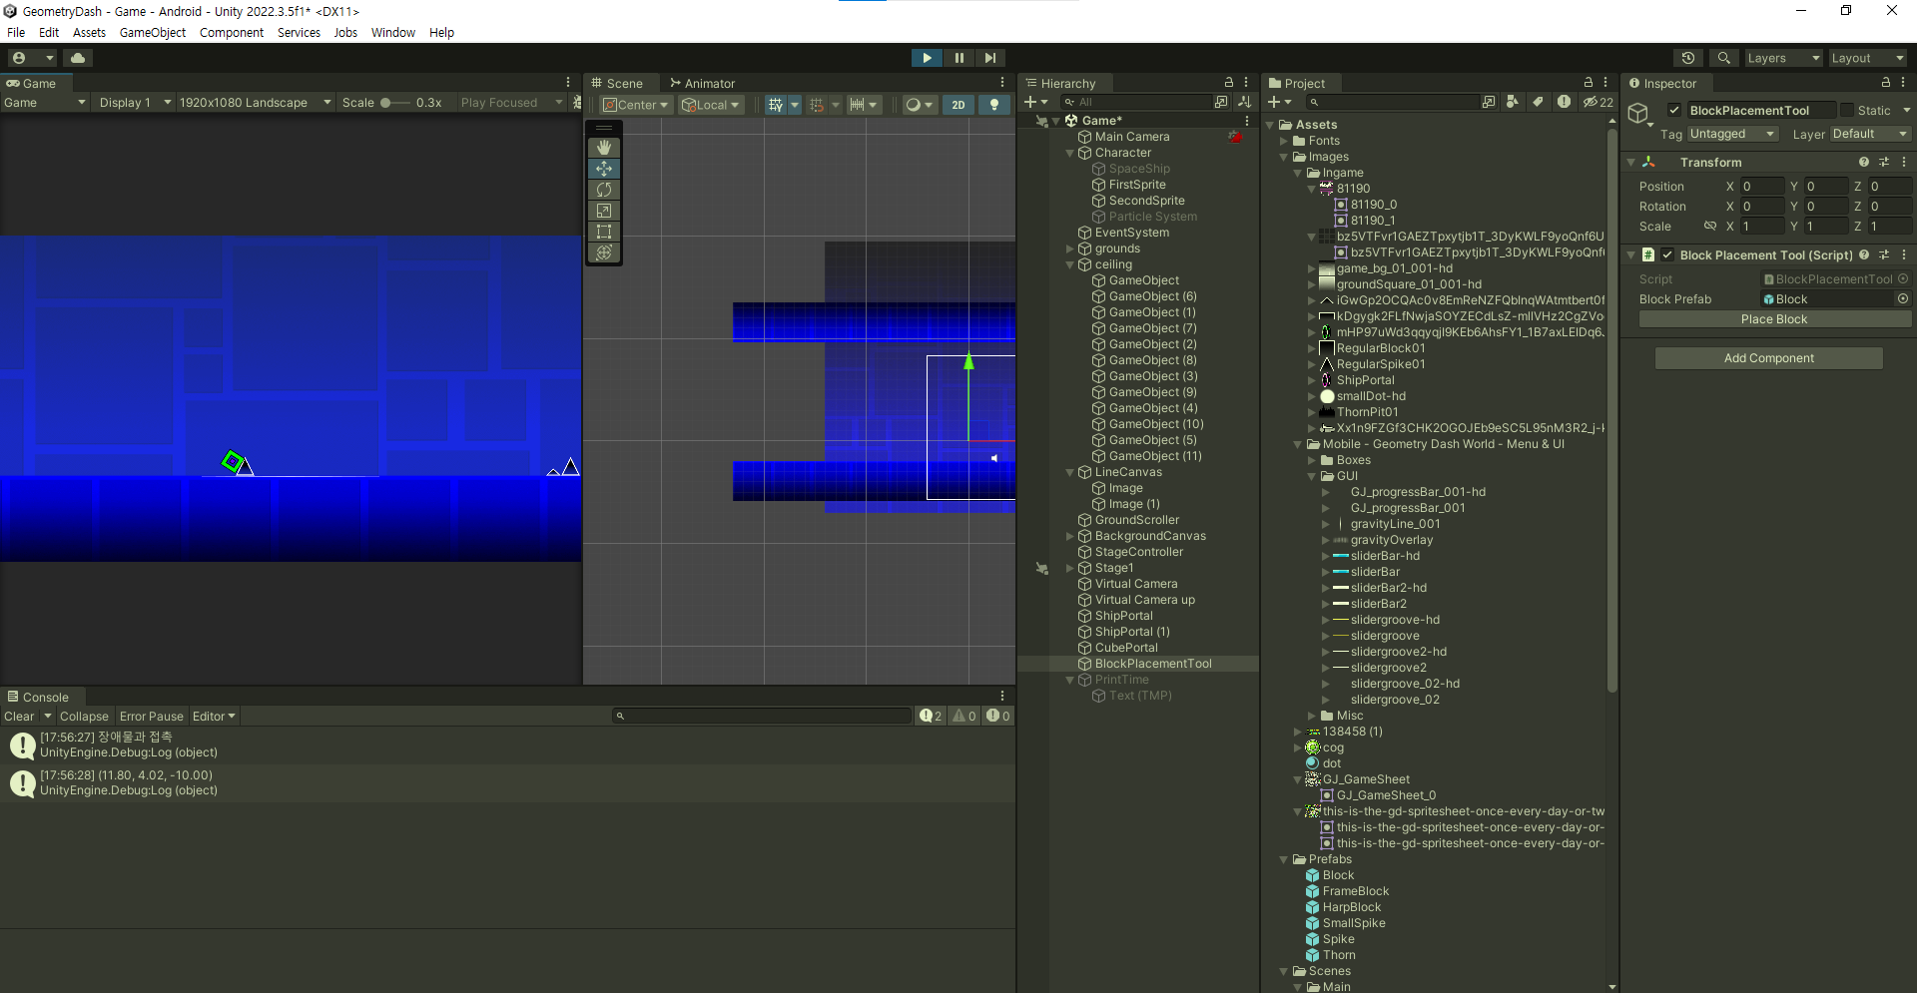Switch to the Scene tab
This screenshot has width=1917, height=993.
(618, 83)
